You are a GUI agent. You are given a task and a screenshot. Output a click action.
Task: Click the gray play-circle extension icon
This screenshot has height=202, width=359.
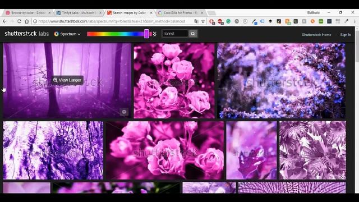click(x=245, y=21)
